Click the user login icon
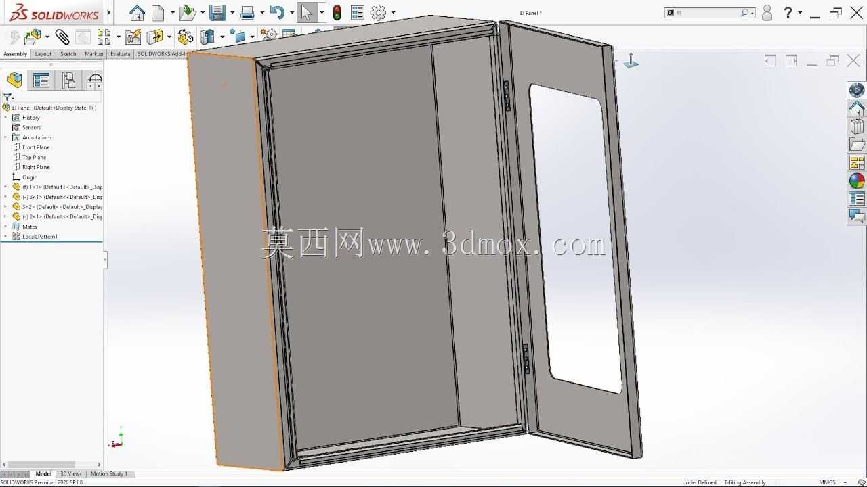This screenshot has width=867, height=487. point(767,12)
